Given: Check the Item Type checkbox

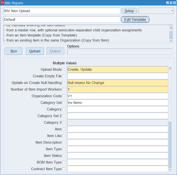Looking at the screenshot, I should (x=64, y=149).
